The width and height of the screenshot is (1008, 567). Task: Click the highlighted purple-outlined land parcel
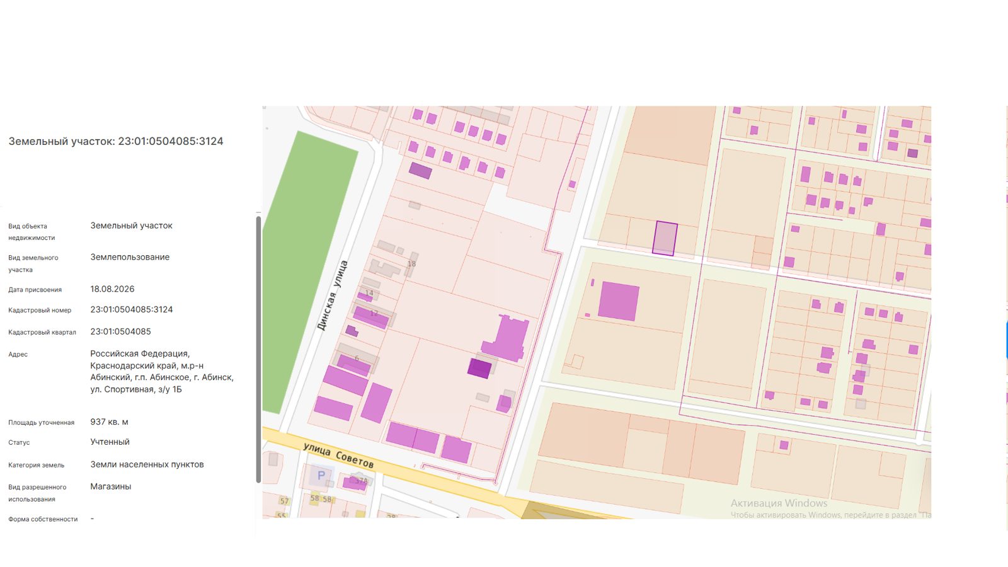point(665,238)
